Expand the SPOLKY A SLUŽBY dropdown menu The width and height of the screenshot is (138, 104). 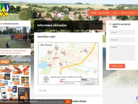coord(128,13)
